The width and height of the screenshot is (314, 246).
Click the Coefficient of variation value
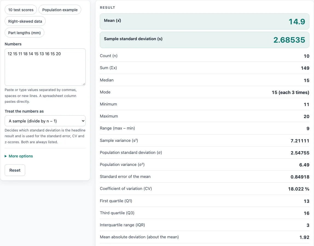299,189
